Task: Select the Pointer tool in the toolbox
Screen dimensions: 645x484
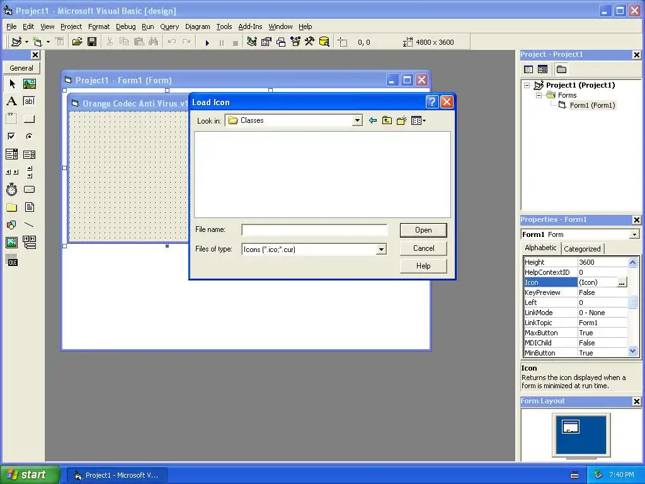Action: (12, 84)
